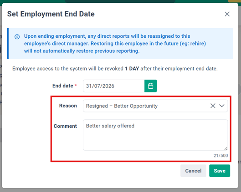The width and height of the screenshot is (241, 192).
Task: Open the calendar date picker
Action: pyautogui.click(x=150, y=86)
